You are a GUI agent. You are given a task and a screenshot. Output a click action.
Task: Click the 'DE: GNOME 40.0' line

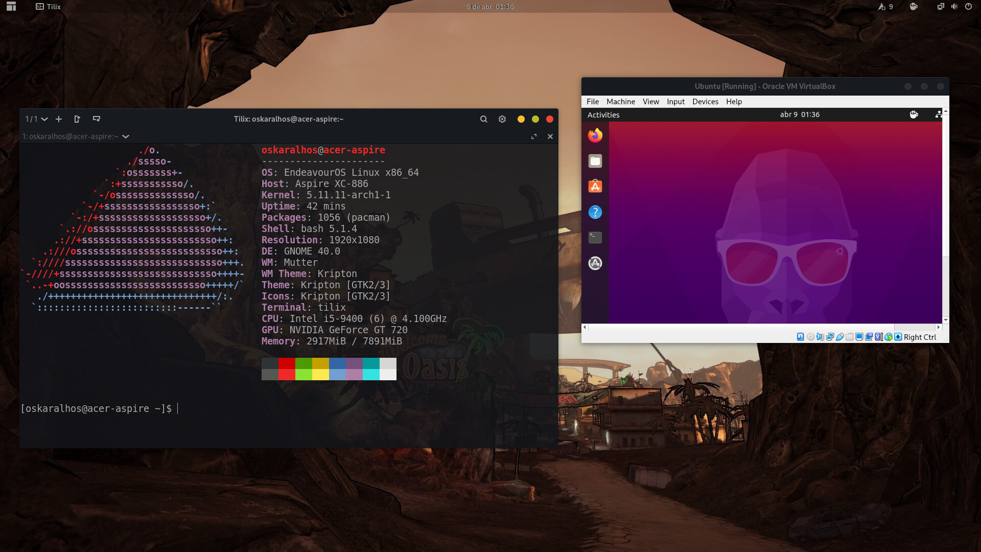(x=300, y=251)
